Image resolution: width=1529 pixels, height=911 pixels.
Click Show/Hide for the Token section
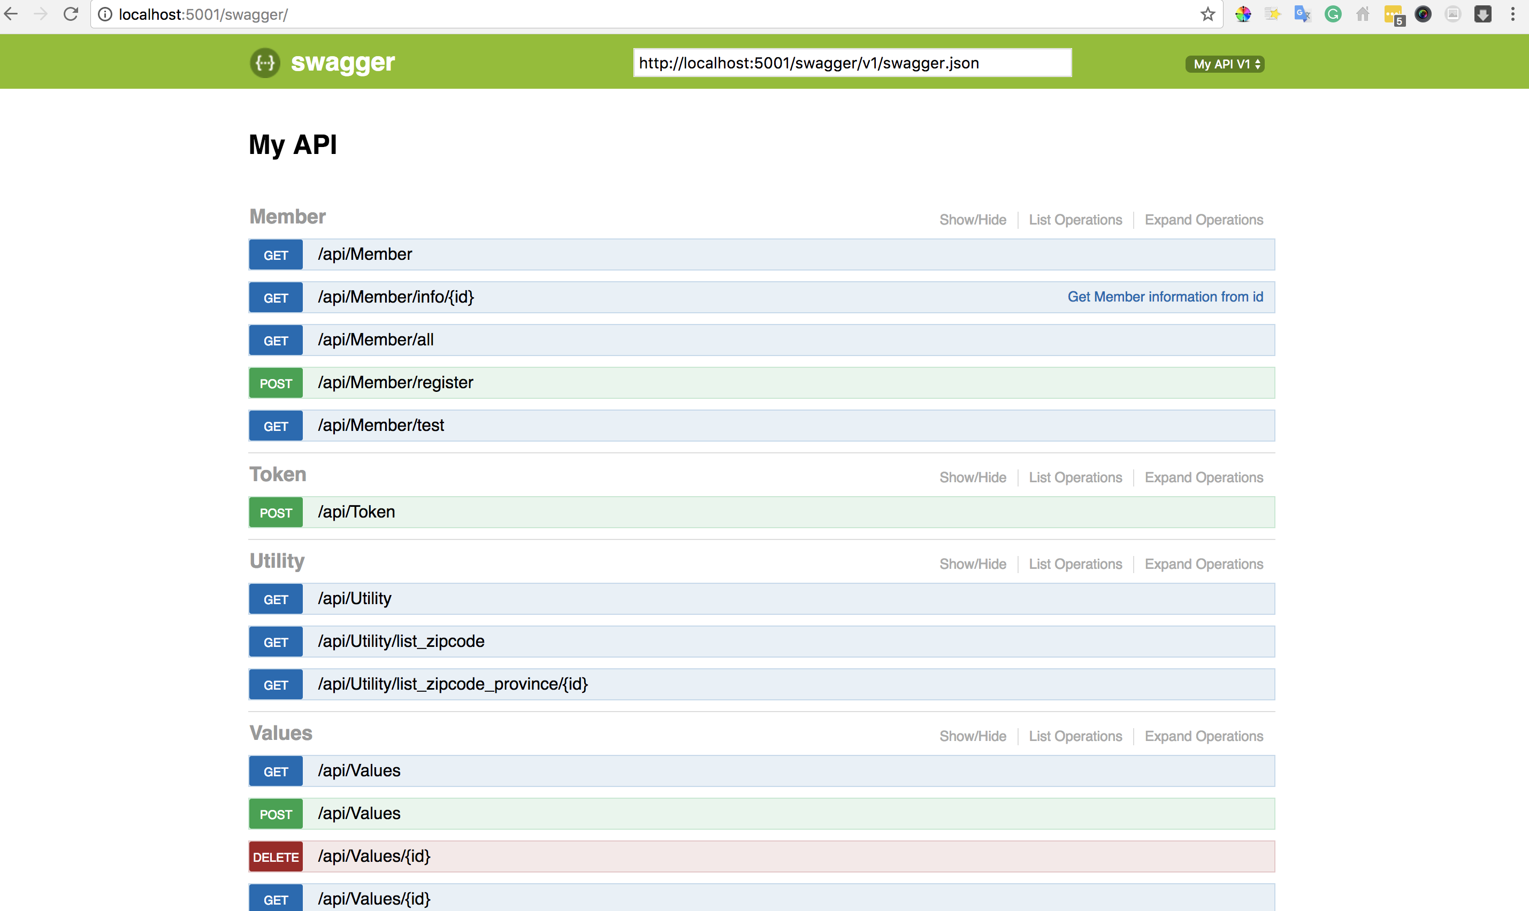(973, 477)
